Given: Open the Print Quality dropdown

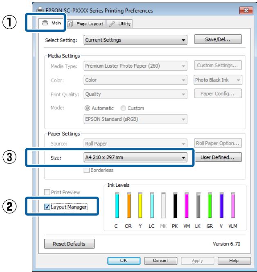Looking at the screenshot, I should 135,94.
